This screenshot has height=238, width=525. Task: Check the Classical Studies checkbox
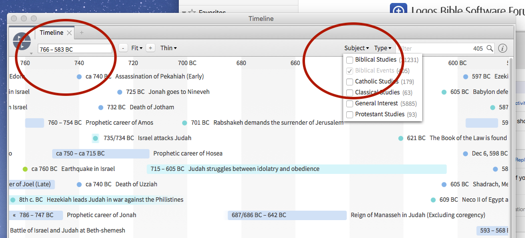click(350, 92)
